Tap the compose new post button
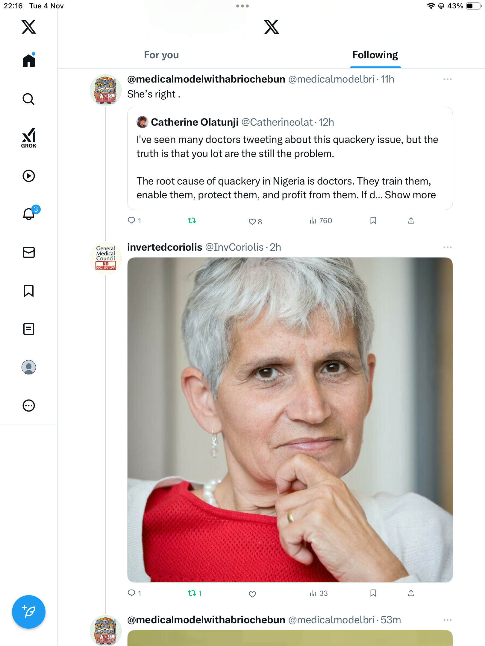Screen dimensions: 485x646 click(29, 612)
